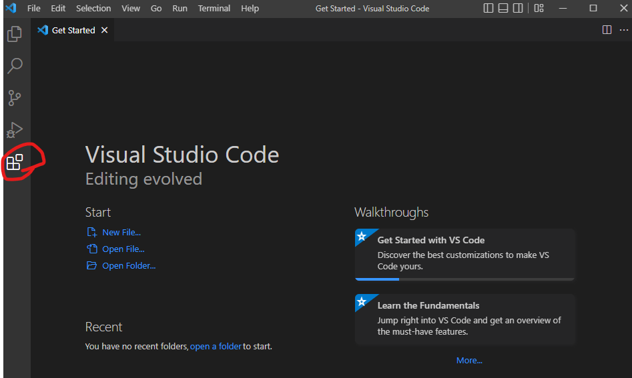Click the New File... link

(x=121, y=232)
